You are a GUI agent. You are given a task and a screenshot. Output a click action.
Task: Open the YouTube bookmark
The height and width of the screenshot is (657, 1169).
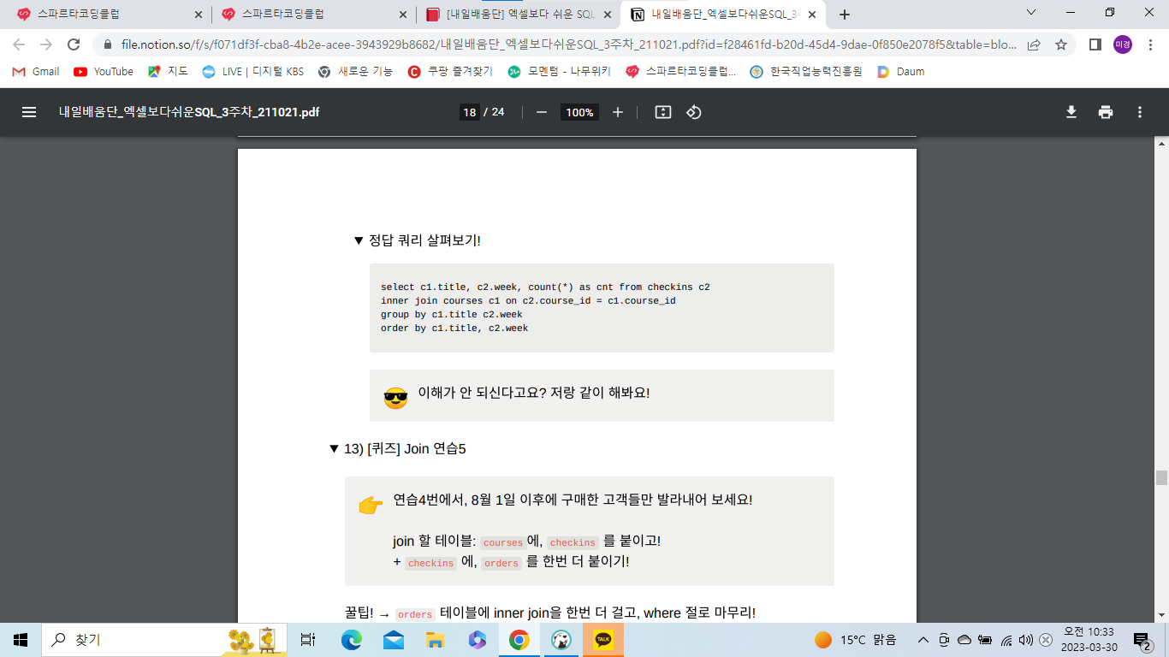pos(104,72)
